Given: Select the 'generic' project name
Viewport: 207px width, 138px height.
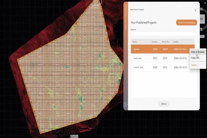Looking at the screenshot, I should click(136, 49).
